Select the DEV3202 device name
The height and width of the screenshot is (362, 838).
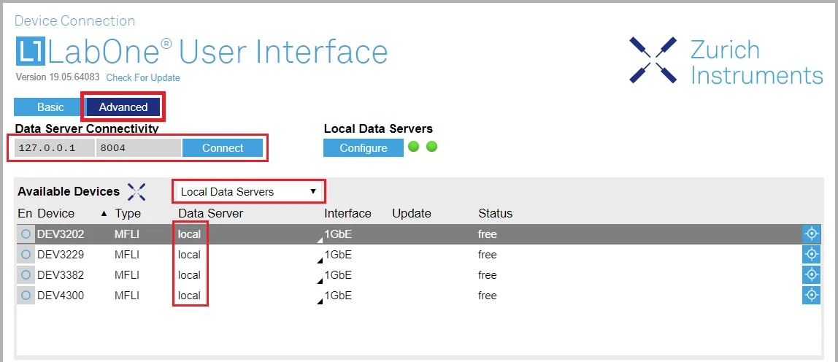[61, 234]
